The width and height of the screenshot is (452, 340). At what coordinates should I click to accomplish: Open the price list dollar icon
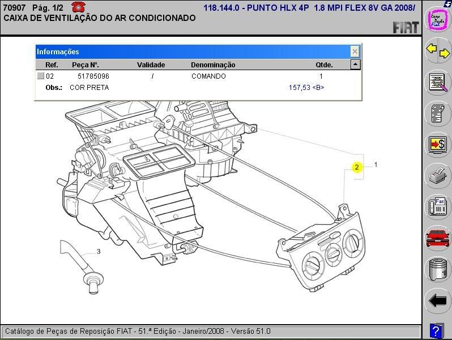[x=438, y=144]
